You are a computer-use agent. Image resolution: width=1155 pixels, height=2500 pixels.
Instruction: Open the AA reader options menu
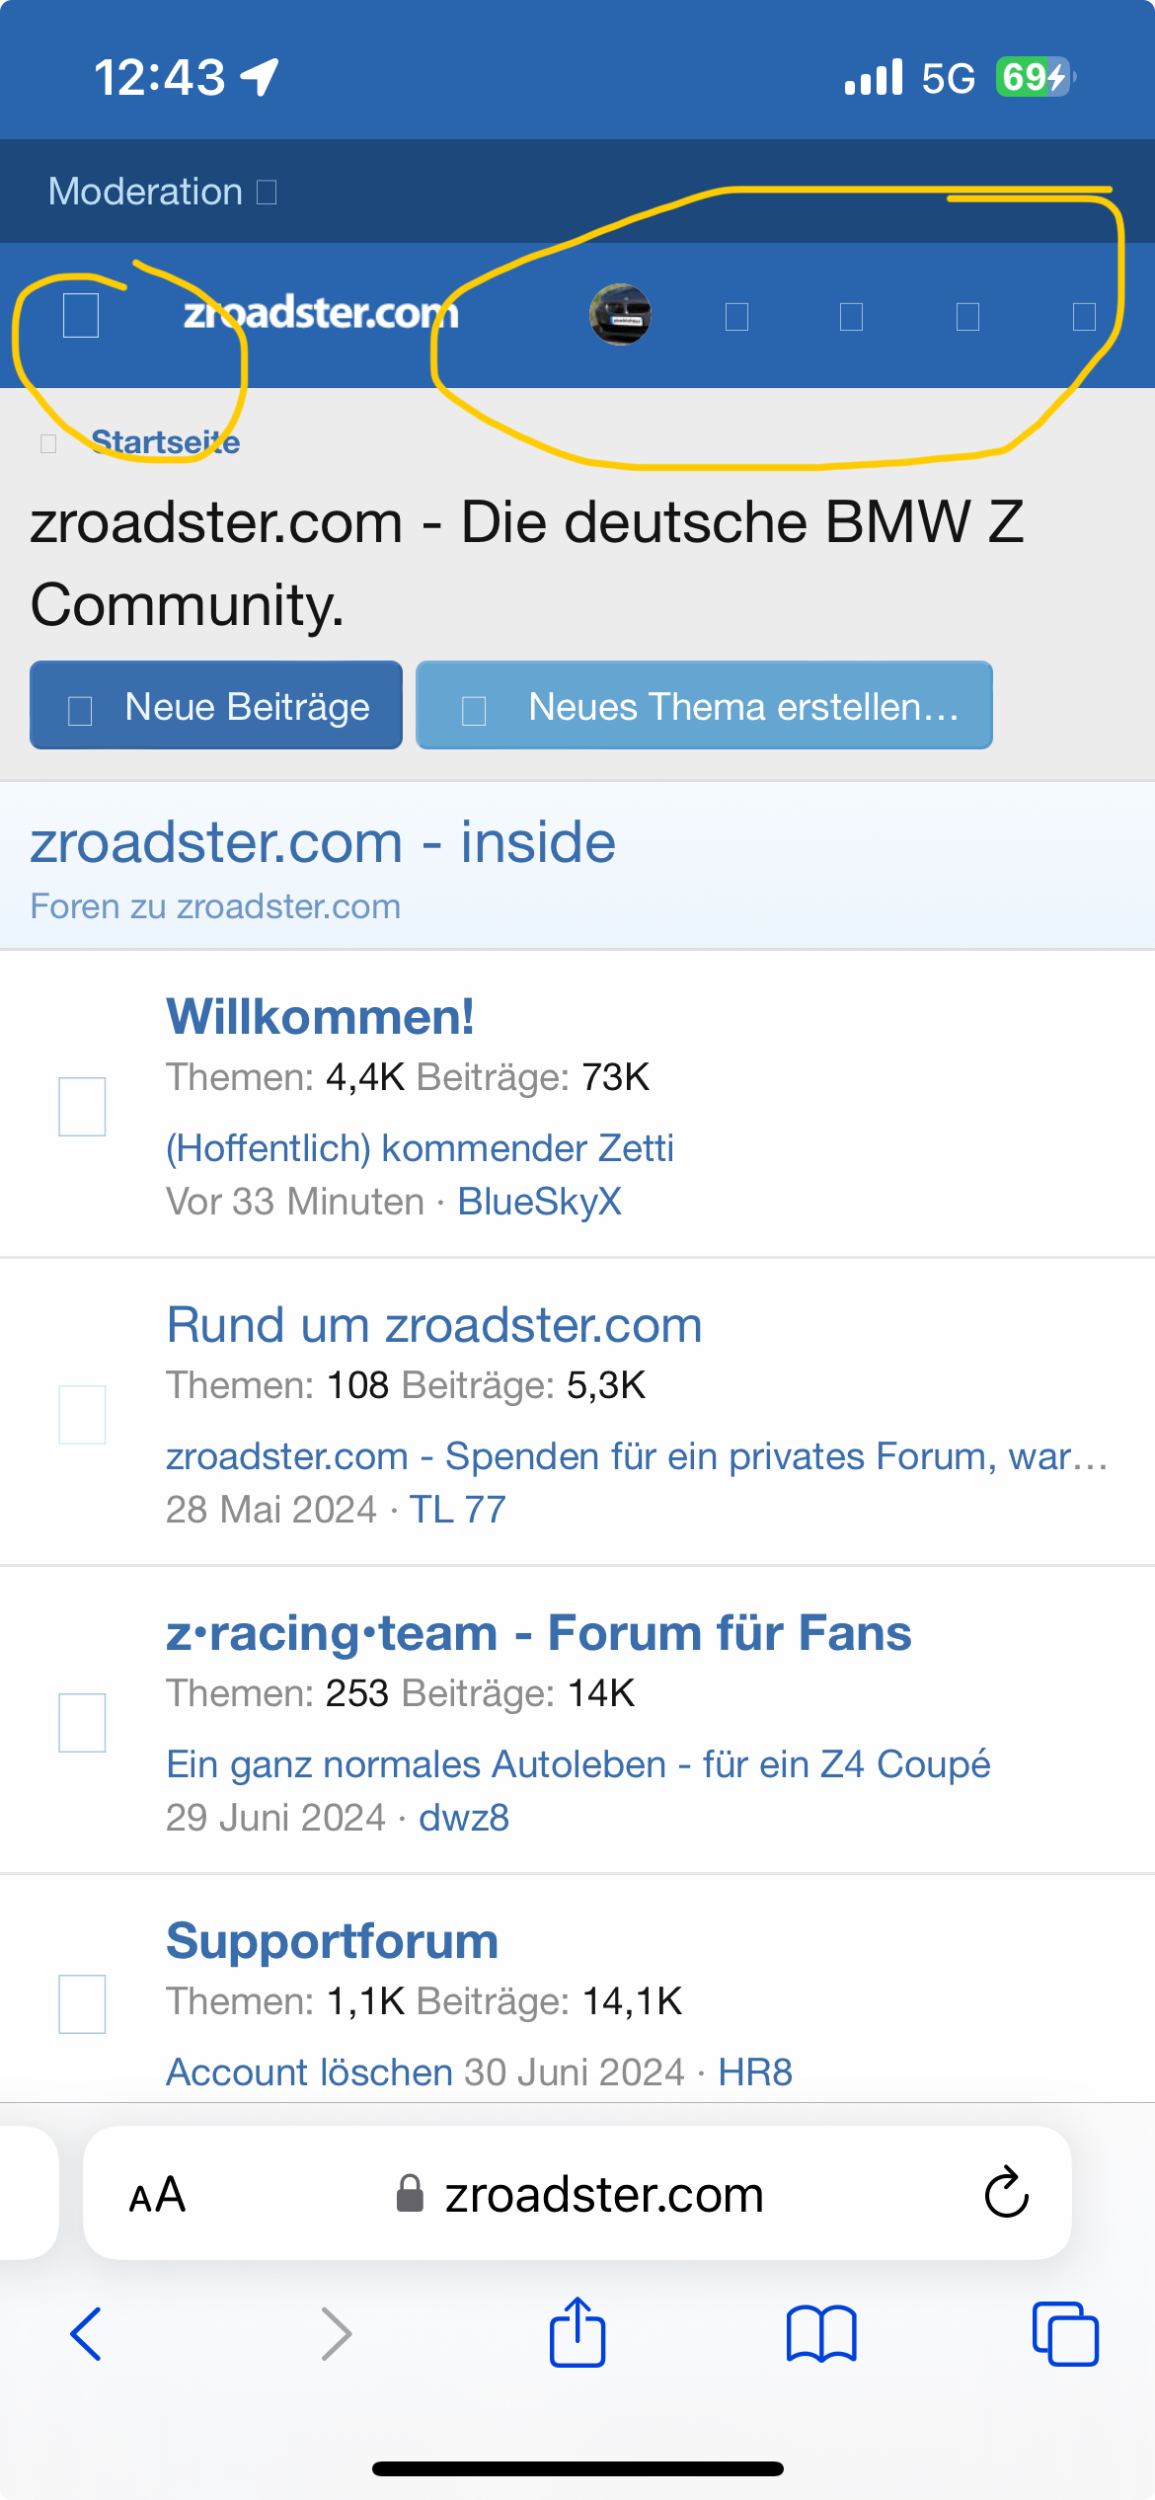point(158,2195)
